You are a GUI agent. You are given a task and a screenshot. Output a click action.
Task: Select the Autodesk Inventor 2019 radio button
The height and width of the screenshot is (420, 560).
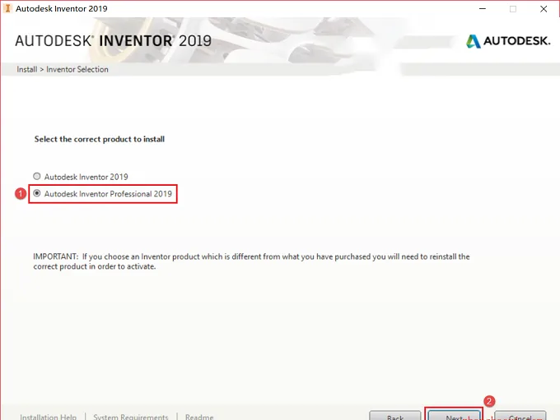coord(37,176)
